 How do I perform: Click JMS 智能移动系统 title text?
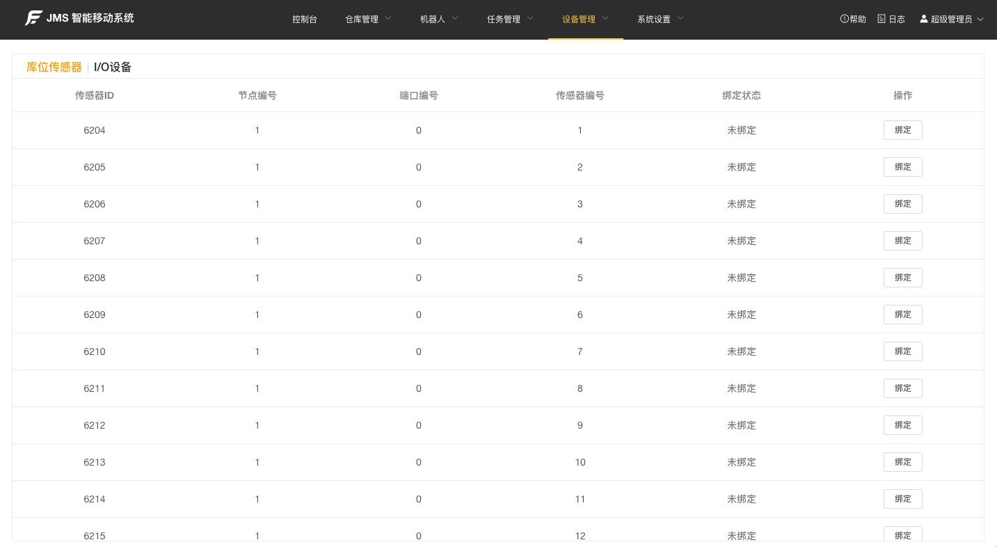coord(90,19)
